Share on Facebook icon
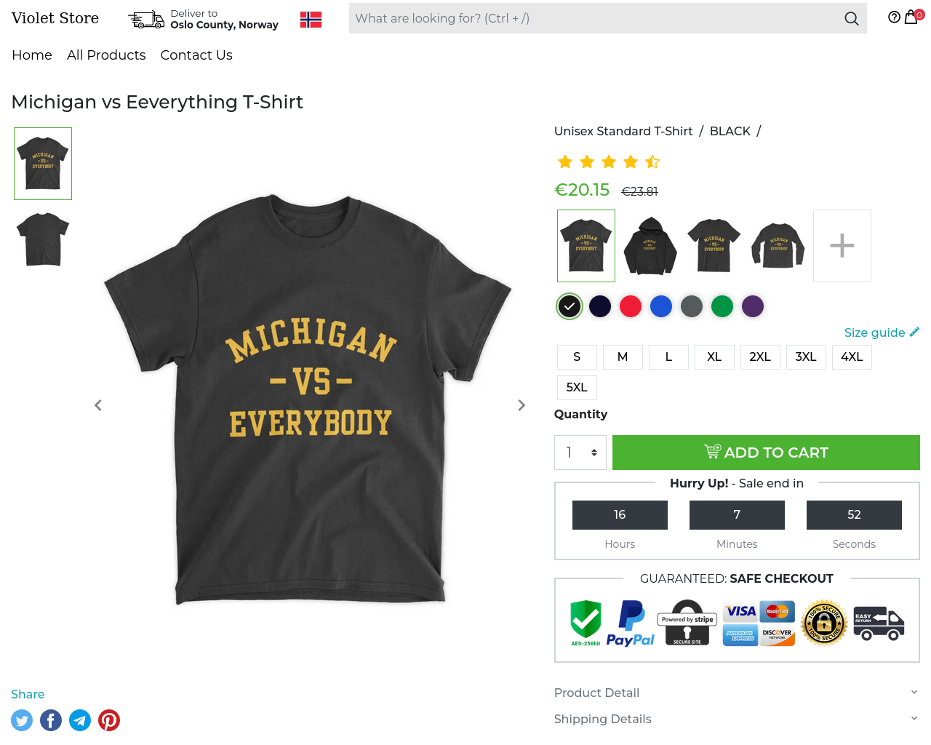 tap(51, 720)
